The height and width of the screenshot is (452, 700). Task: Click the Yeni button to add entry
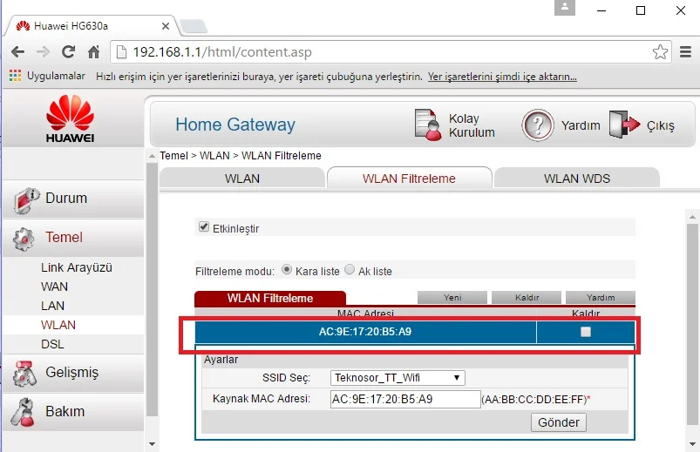pos(452,298)
